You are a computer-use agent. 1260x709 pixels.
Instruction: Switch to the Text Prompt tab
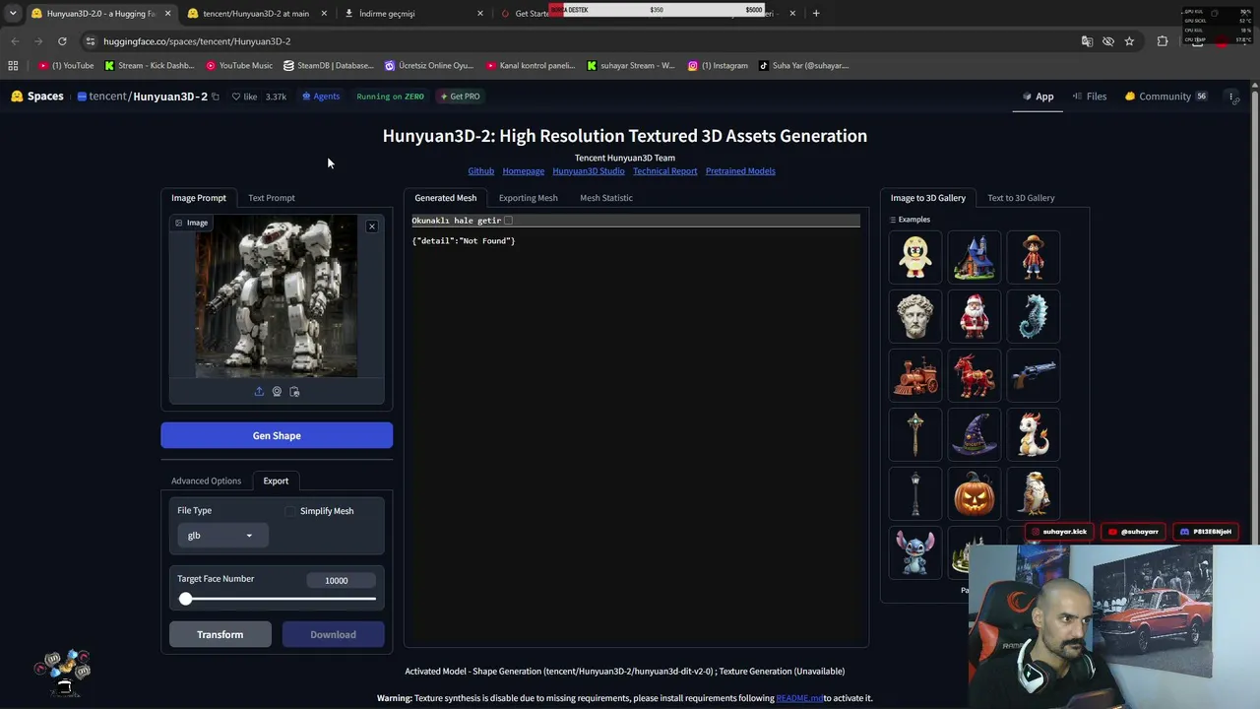(272, 198)
